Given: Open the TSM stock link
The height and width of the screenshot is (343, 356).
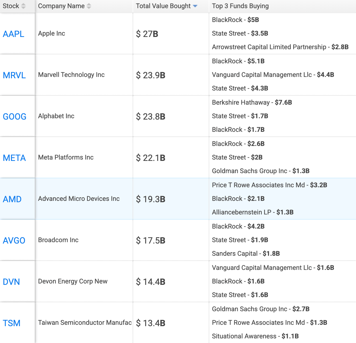Looking at the screenshot, I should point(12,323).
